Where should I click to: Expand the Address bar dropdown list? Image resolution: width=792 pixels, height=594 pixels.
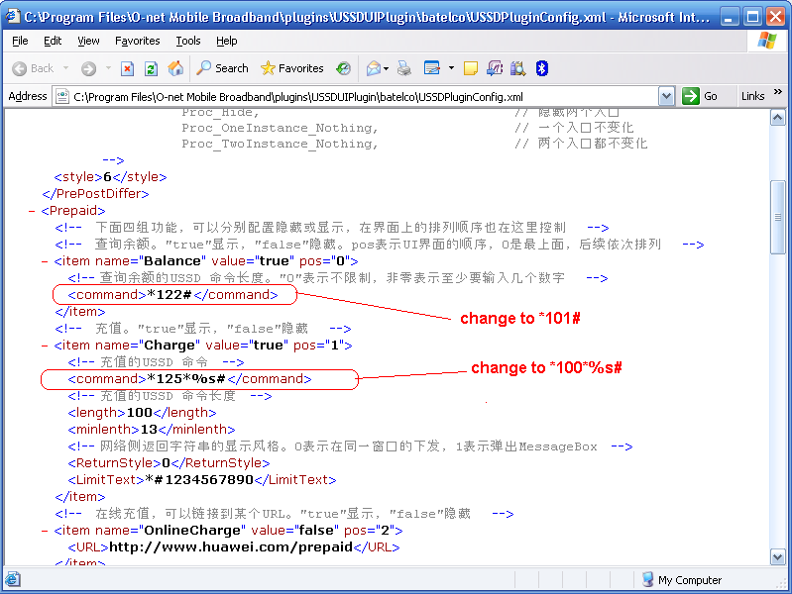tap(667, 96)
